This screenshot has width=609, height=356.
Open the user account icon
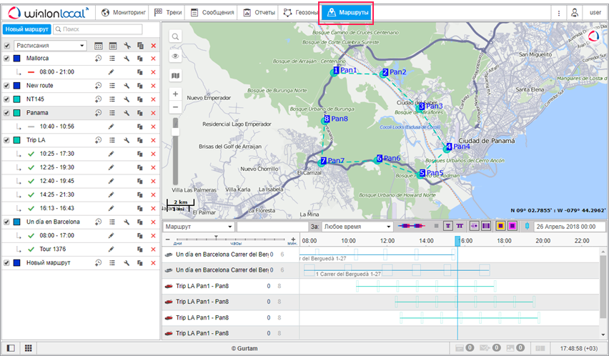(x=574, y=13)
